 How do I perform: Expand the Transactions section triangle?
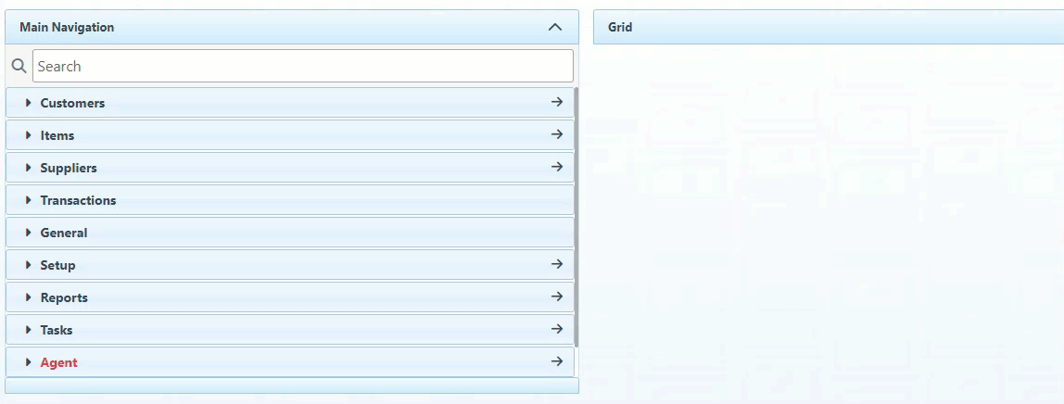tap(29, 200)
